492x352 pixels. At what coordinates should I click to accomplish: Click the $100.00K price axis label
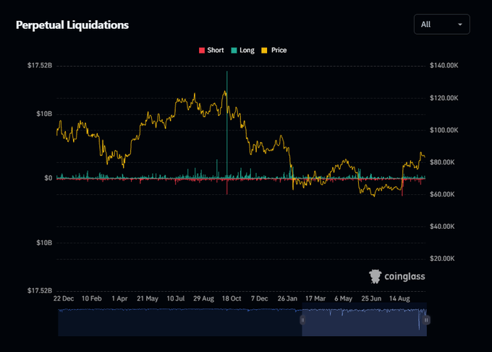[444, 130]
